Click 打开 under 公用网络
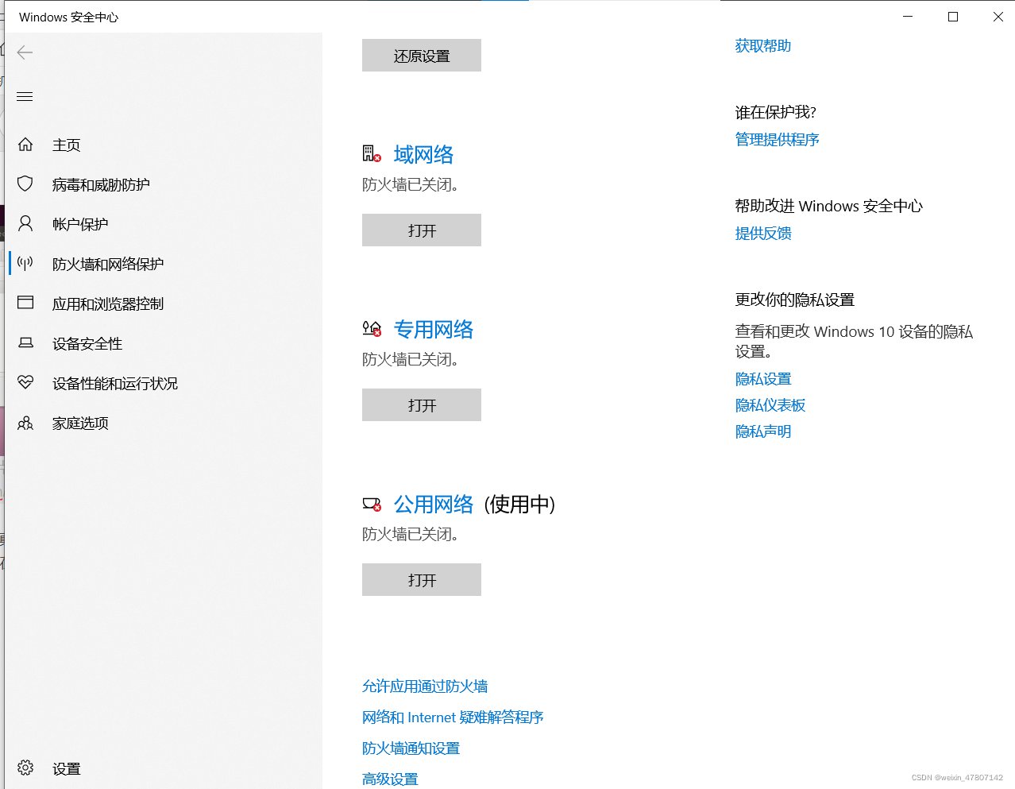 [x=422, y=580]
